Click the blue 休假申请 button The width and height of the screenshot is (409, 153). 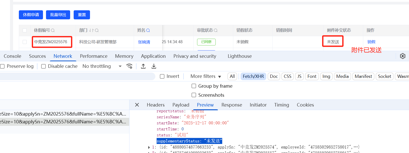[x=31, y=15]
